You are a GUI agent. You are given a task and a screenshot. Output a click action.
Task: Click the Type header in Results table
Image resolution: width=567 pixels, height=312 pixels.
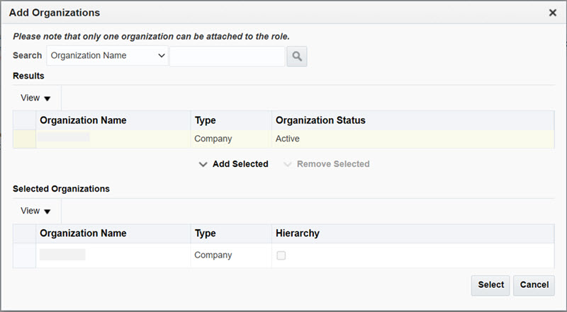[x=206, y=120]
